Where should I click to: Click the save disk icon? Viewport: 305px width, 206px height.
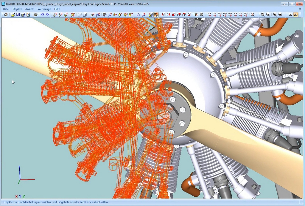(x=18, y=15)
